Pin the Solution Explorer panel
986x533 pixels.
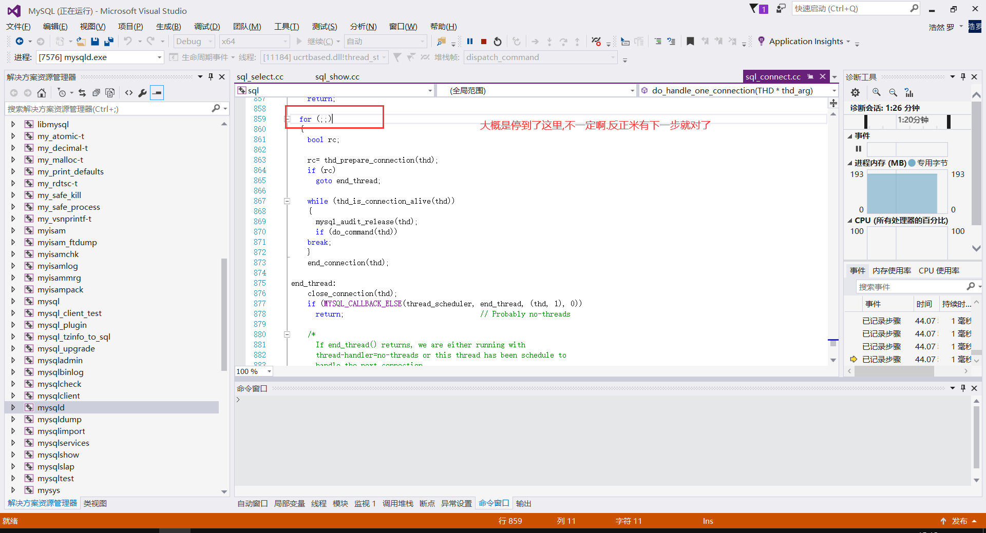211,77
